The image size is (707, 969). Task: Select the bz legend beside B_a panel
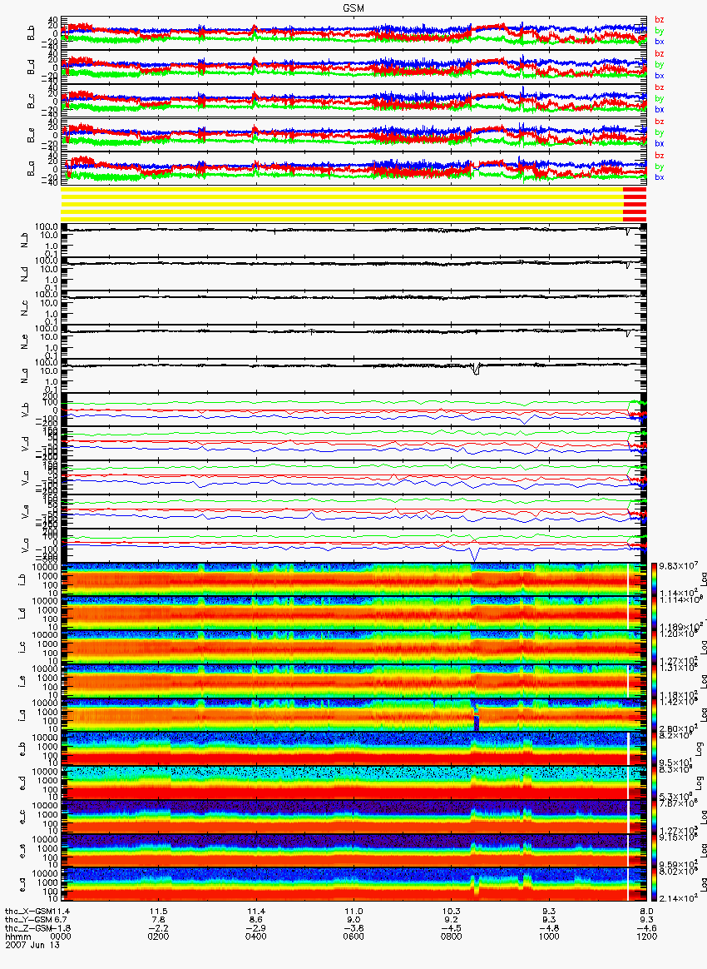pyautogui.click(x=659, y=155)
